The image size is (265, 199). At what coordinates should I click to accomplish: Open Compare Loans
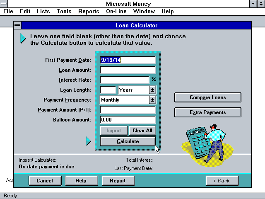click(207, 97)
